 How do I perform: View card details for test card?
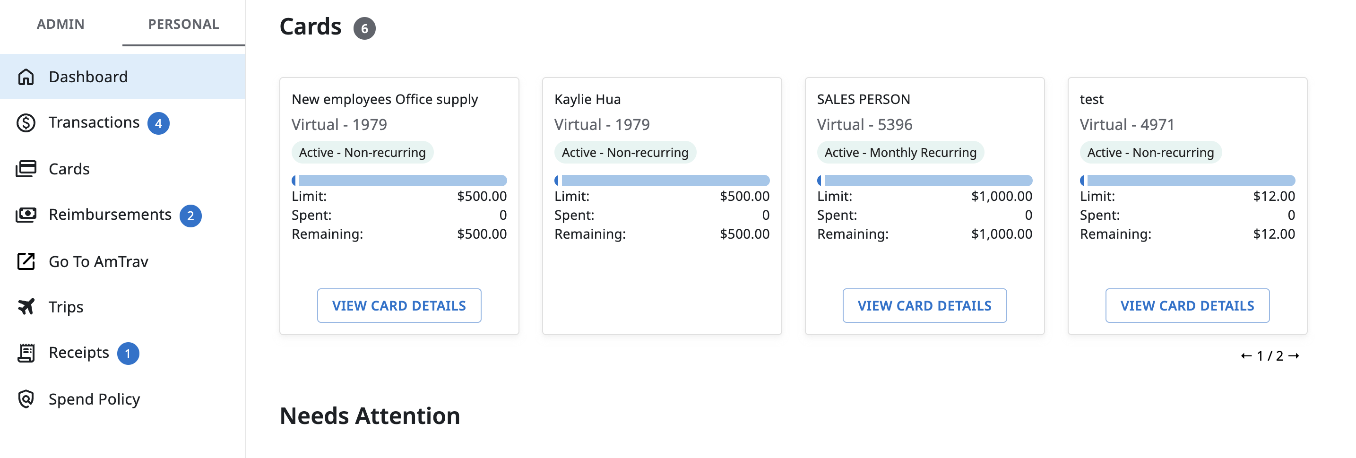click(x=1186, y=305)
